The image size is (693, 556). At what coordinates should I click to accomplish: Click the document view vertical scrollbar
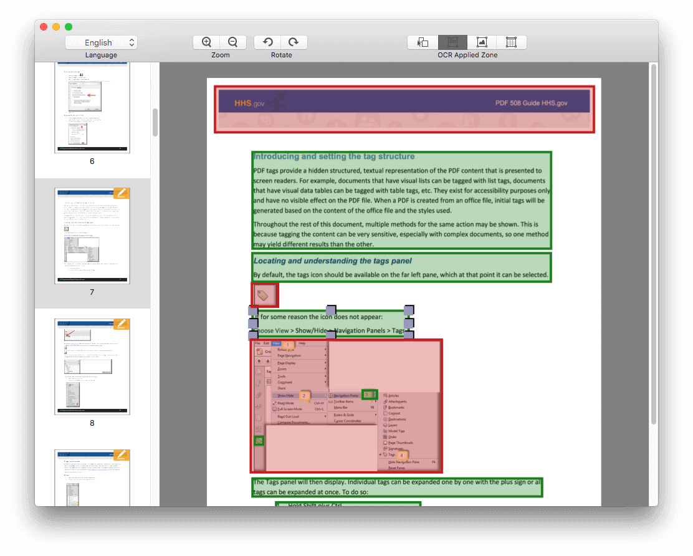pyautogui.click(x=653, y=244)
